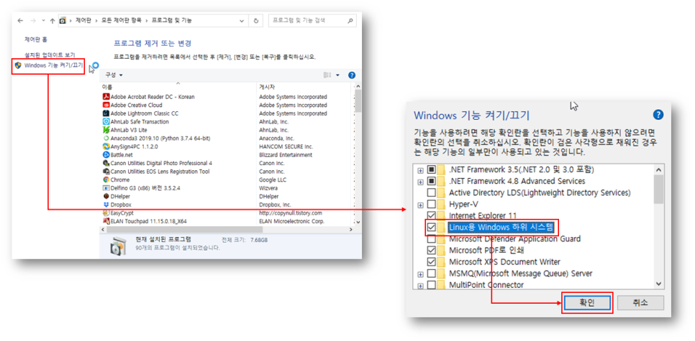Select AnySign4PC icon
695x341 pixels.
coord(106,146)
